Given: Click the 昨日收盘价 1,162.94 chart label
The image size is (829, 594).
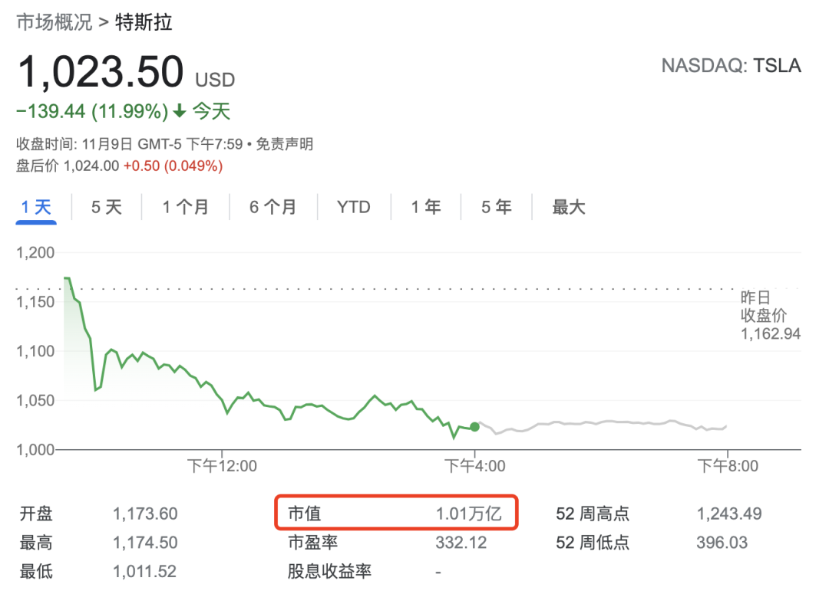Looking at the screenshot, I should 770,315.
